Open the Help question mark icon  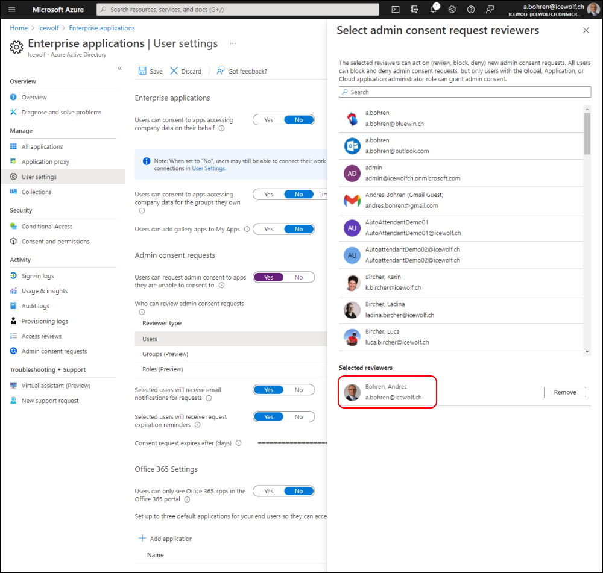471,10
